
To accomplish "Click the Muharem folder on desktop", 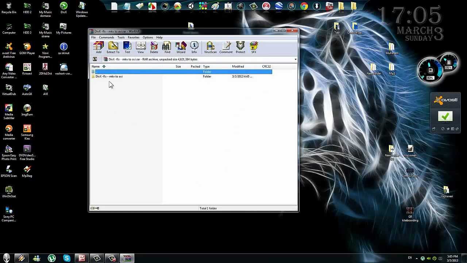I will tap(392, 49).
